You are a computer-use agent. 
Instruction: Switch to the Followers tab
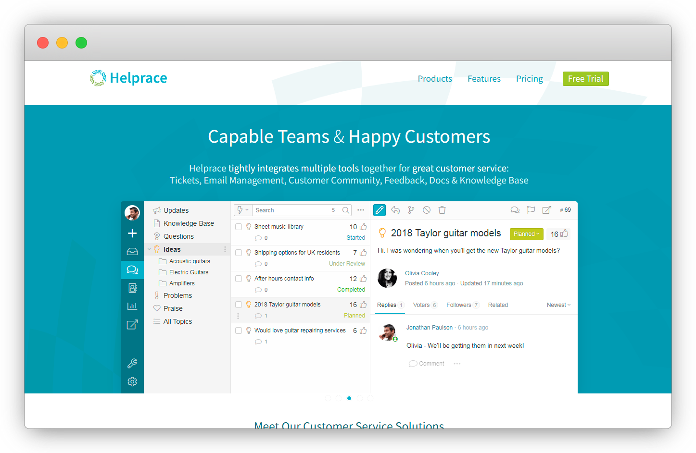463,305
